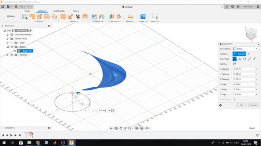Toggle the Body1 visibility eye

tap(15, 51)
